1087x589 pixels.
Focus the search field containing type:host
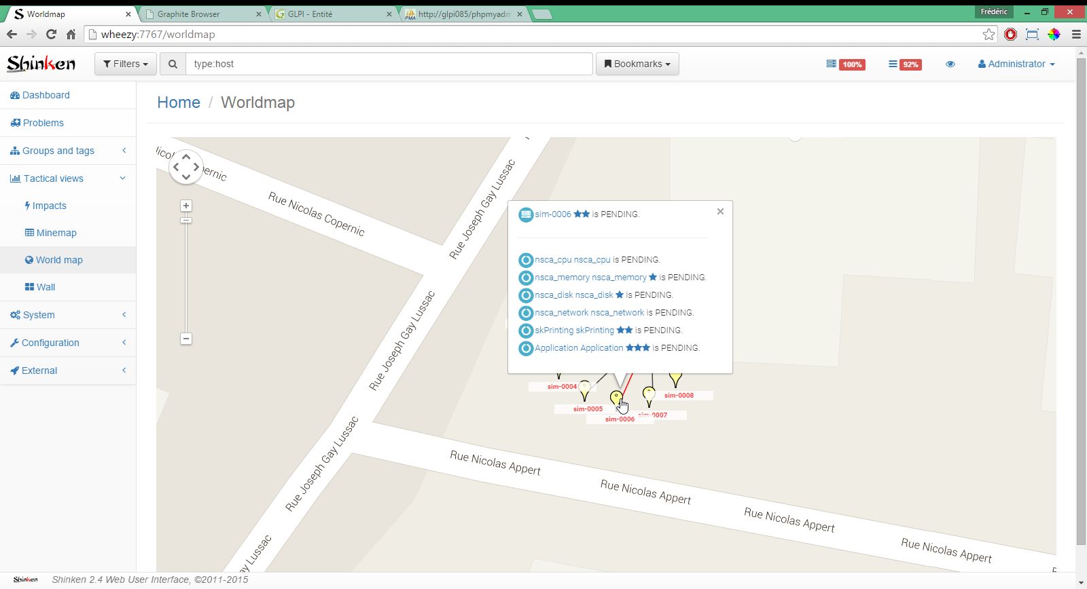pos(389,64)
